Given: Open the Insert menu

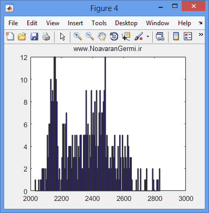Looking at the screenshot, I should point(75,23).
